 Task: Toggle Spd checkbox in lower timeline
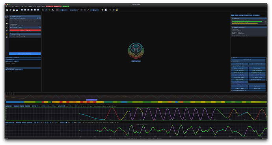55,123
